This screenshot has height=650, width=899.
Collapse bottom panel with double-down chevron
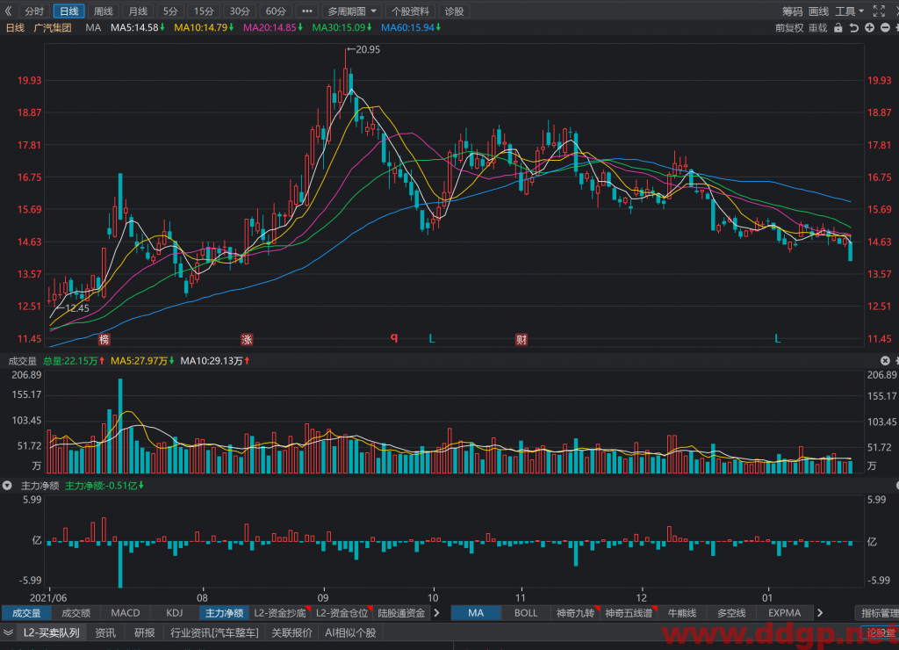coord(8,632)
